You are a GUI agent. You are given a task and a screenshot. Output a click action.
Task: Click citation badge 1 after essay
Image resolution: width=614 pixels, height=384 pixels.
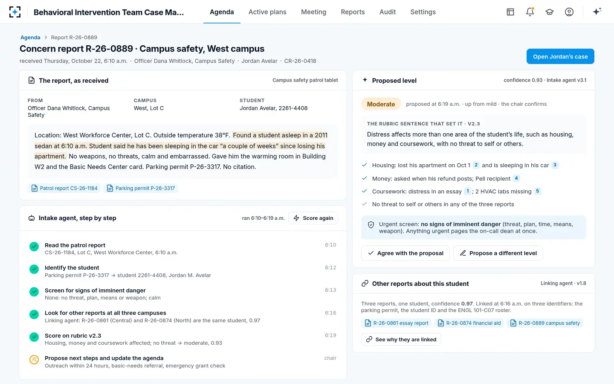click(468, 191)
